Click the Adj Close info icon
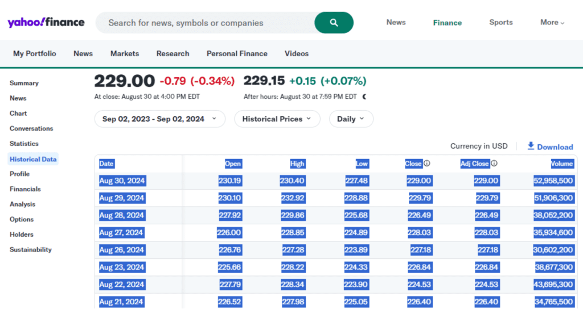This screenshot has height=318, width=583. (494, 164)
